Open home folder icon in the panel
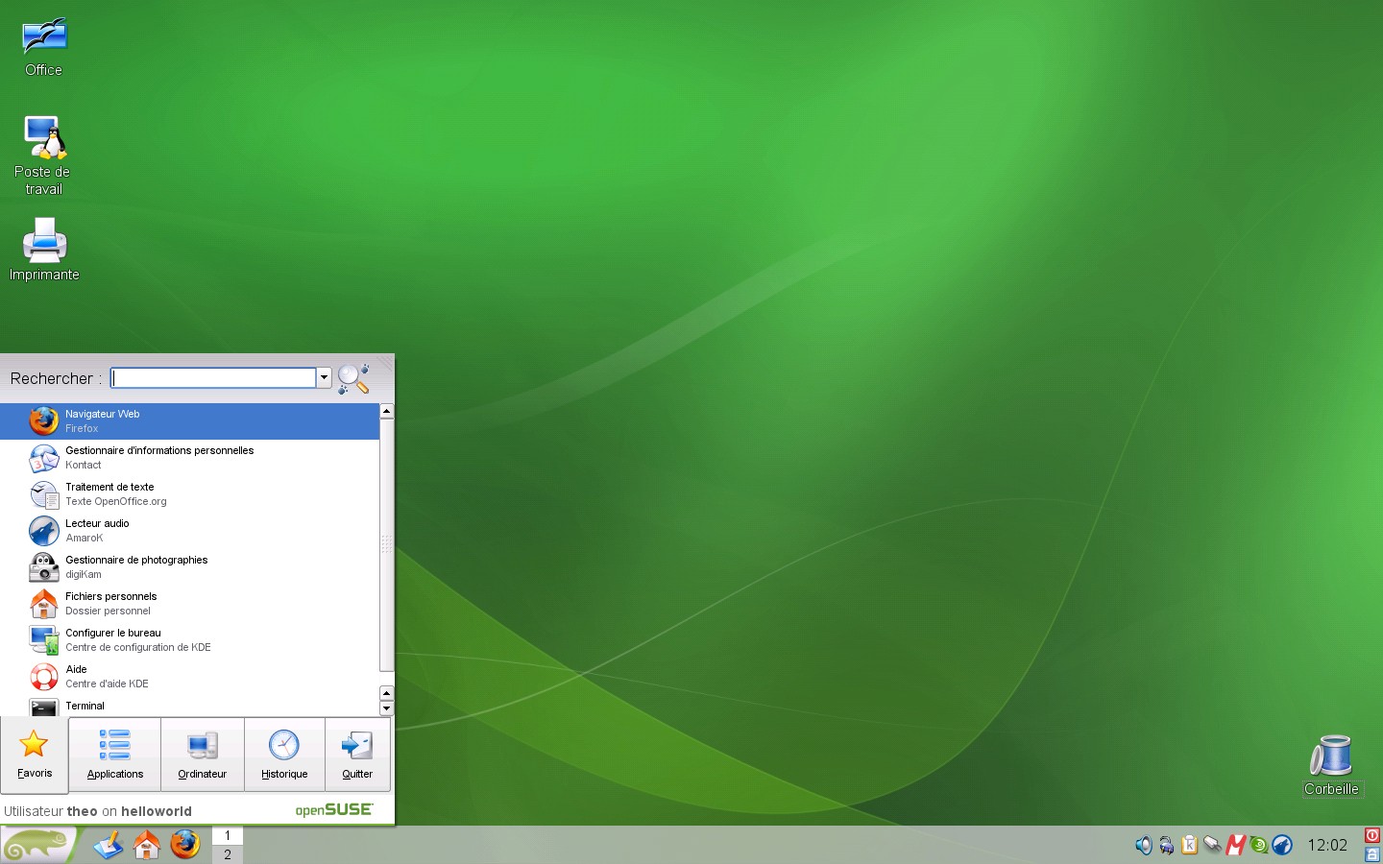 click(147, 845)
